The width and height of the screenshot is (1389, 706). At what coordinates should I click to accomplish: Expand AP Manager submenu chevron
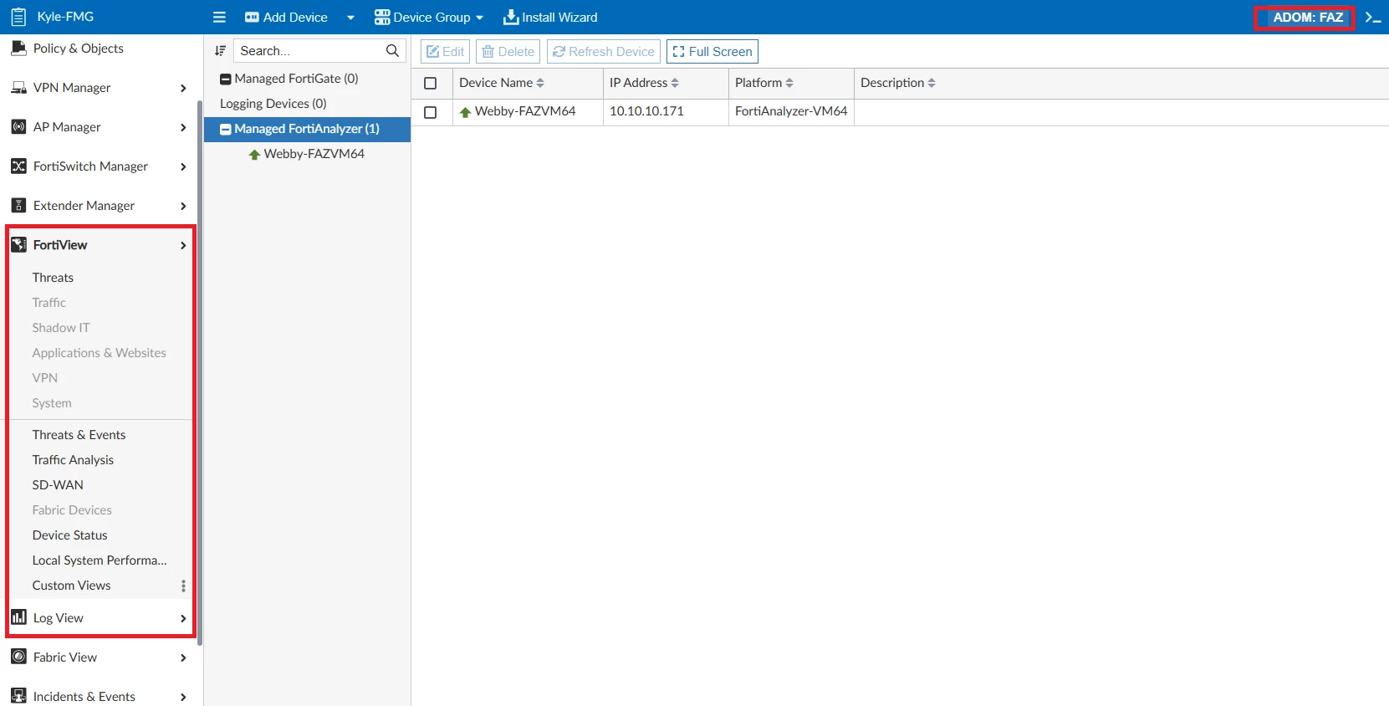pyautogui.click(x=183, y=127)
